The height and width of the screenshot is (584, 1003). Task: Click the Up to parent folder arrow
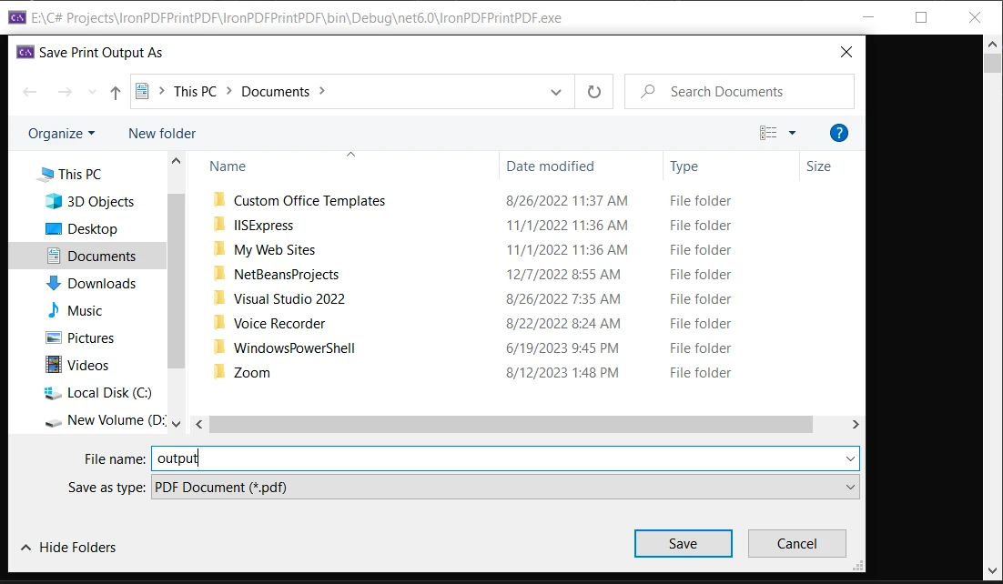tap(115, 92)
